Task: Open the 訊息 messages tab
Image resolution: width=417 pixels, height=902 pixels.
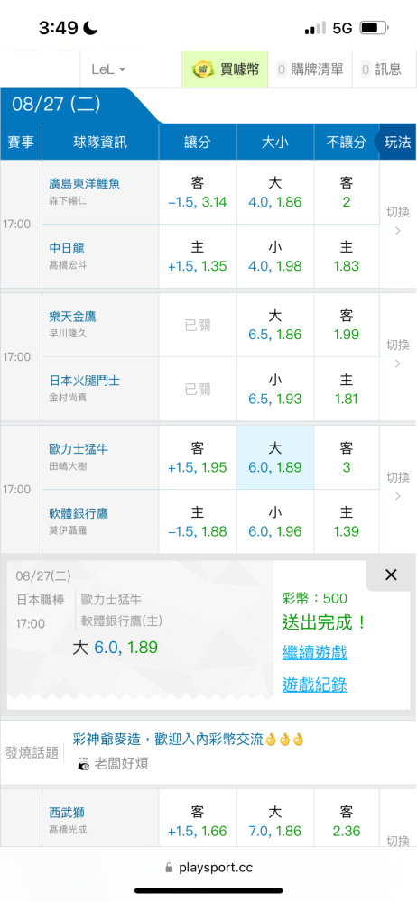Action: [381, 69]
